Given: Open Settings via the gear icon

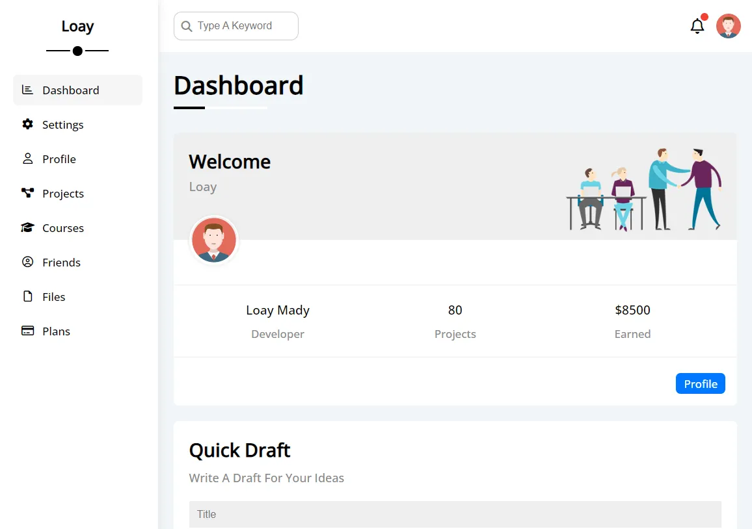Looking at the screenshot, I should [27, 124].
